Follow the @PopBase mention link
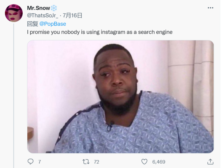The width and height of the screenshot is (222, 168). [x=53, y=24]
